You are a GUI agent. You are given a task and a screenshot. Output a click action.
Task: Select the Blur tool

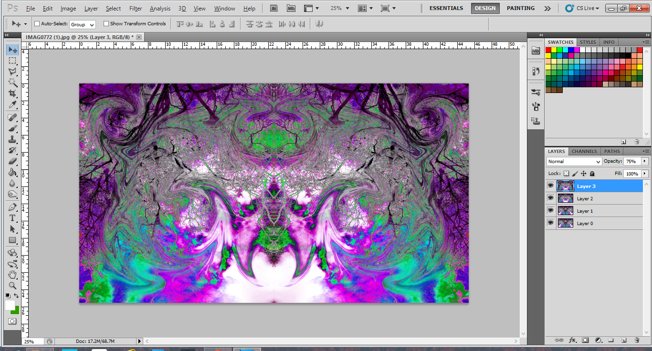pos(12,183)
